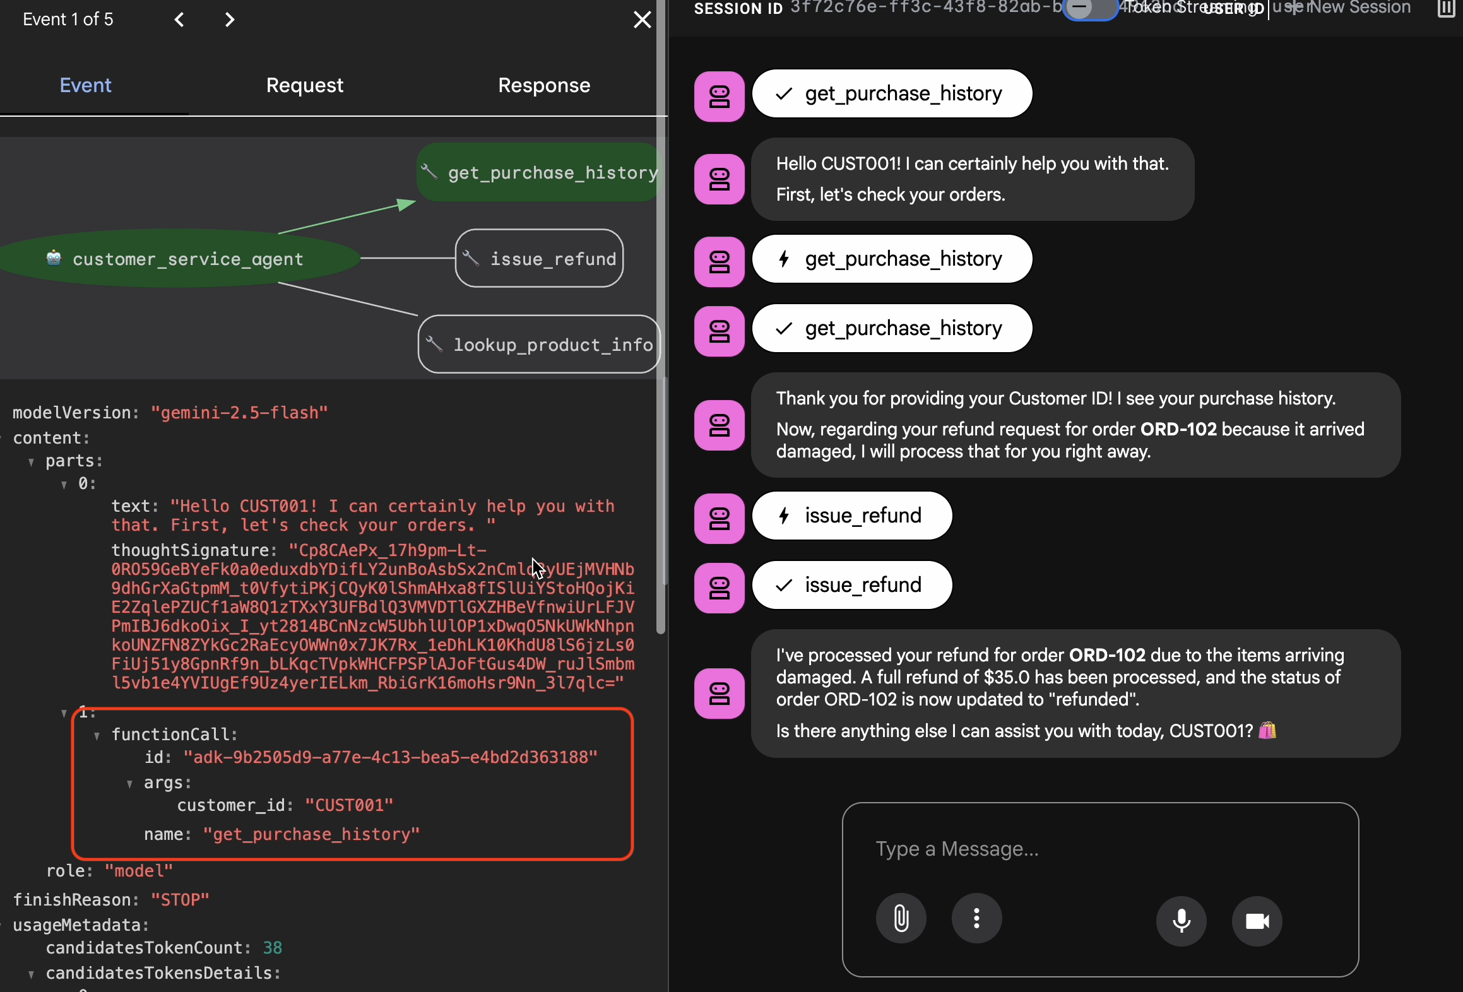This screenshot has width=1463, height=992.
Task: Toggle the Token Streaming switch
Action: click(1089, 9)
